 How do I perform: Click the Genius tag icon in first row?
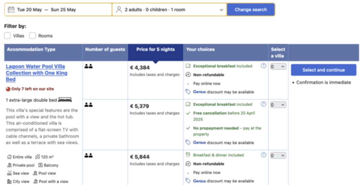(x=188, y=92)
